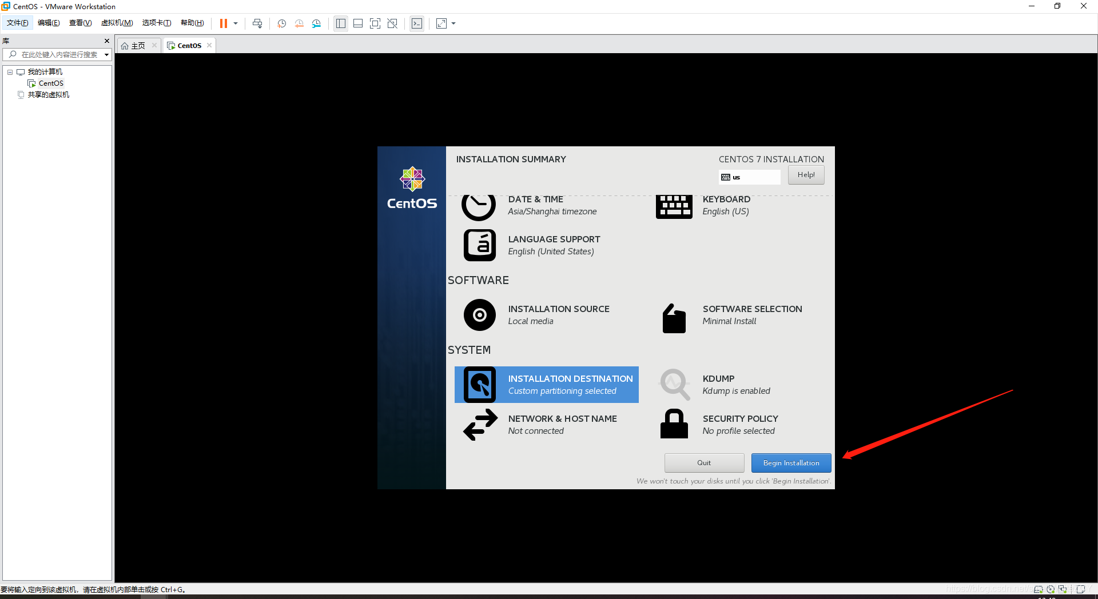The image size is (1098, 599).
Task: Click CD/DVD drive status bar icon
Action: pos(1051,589)
